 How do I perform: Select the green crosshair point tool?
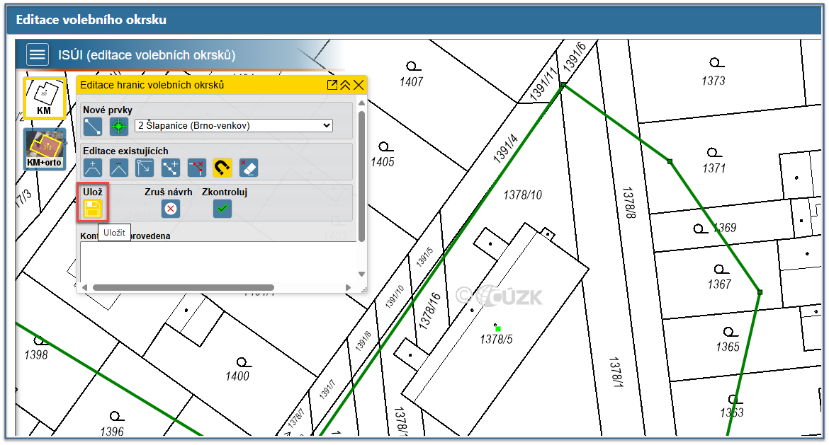click(118, 127)
